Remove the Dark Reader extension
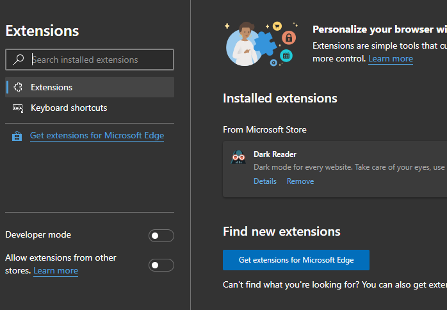The width and height of the screenshot is (447, 310). (300, 181)
